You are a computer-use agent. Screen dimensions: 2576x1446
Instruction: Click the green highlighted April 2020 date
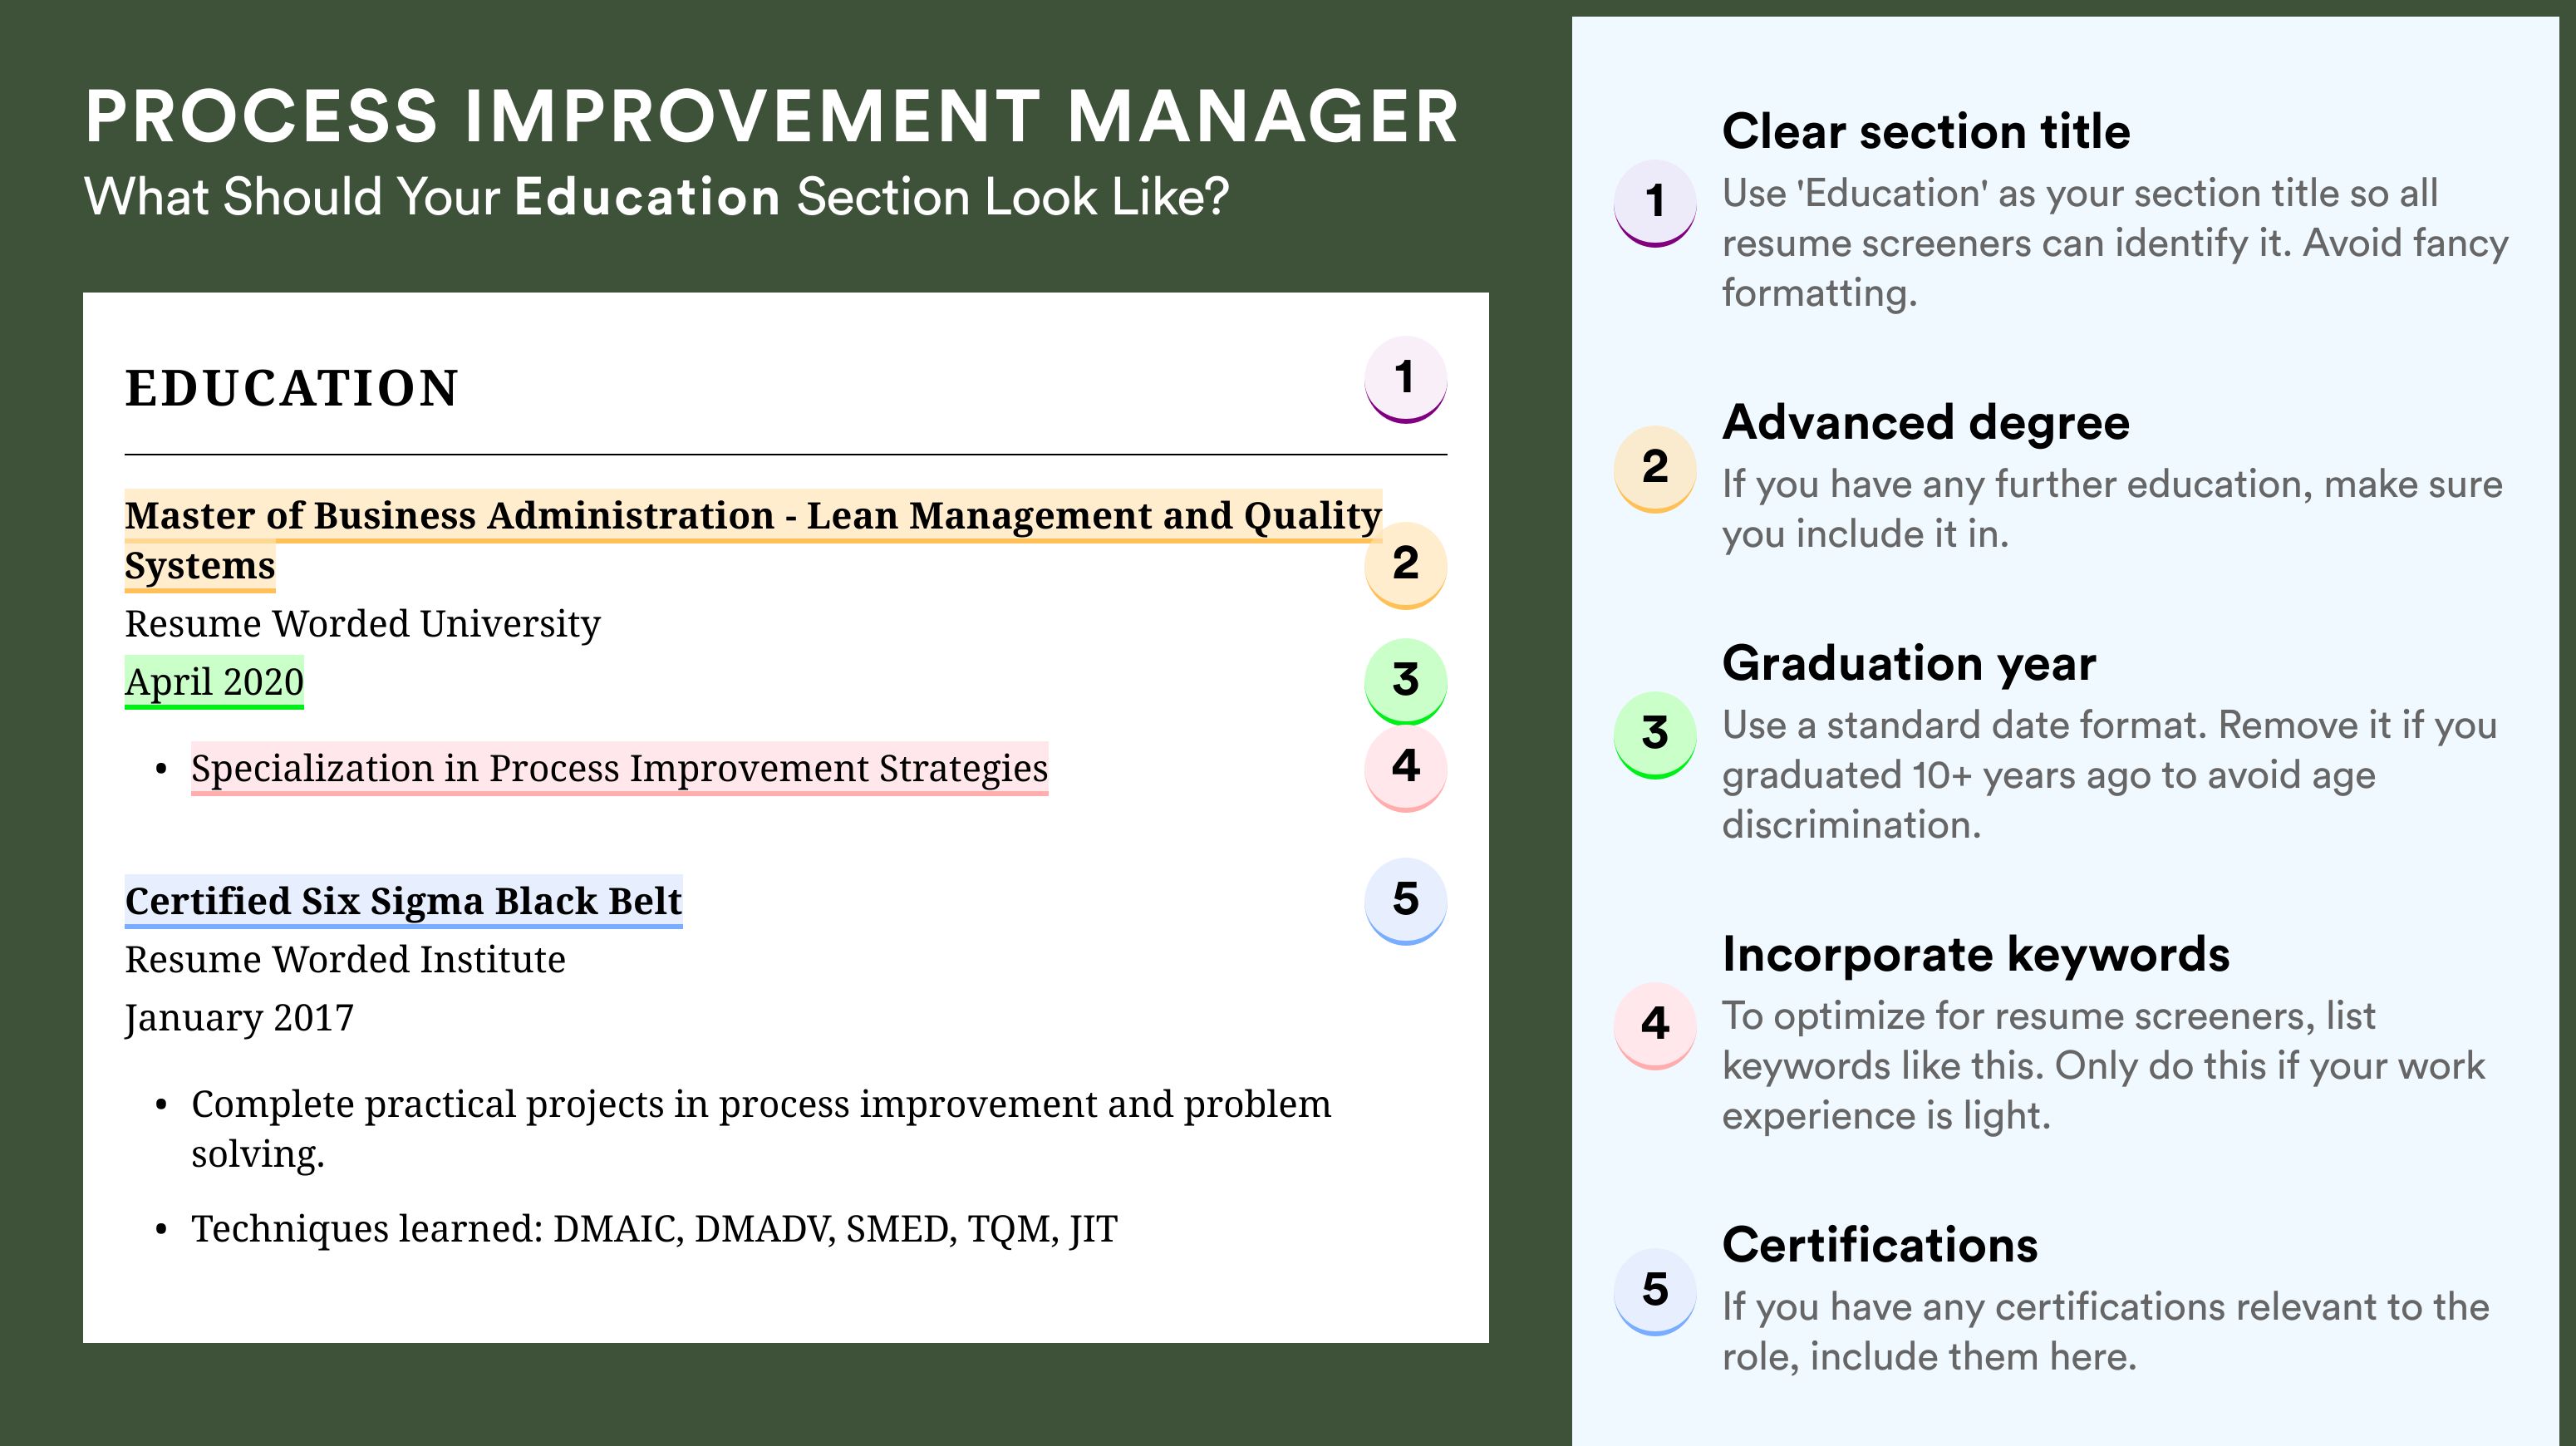pyautogui.click(x=214, y=682)
